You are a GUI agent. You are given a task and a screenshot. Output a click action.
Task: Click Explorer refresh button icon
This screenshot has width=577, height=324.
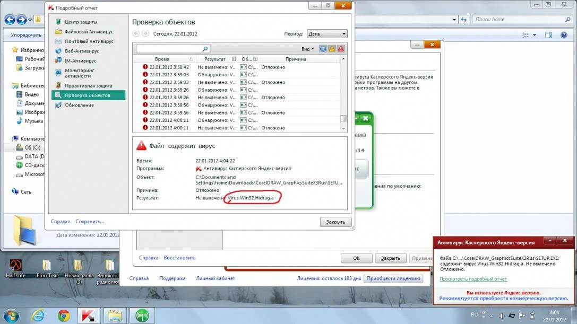coord(463,20)
